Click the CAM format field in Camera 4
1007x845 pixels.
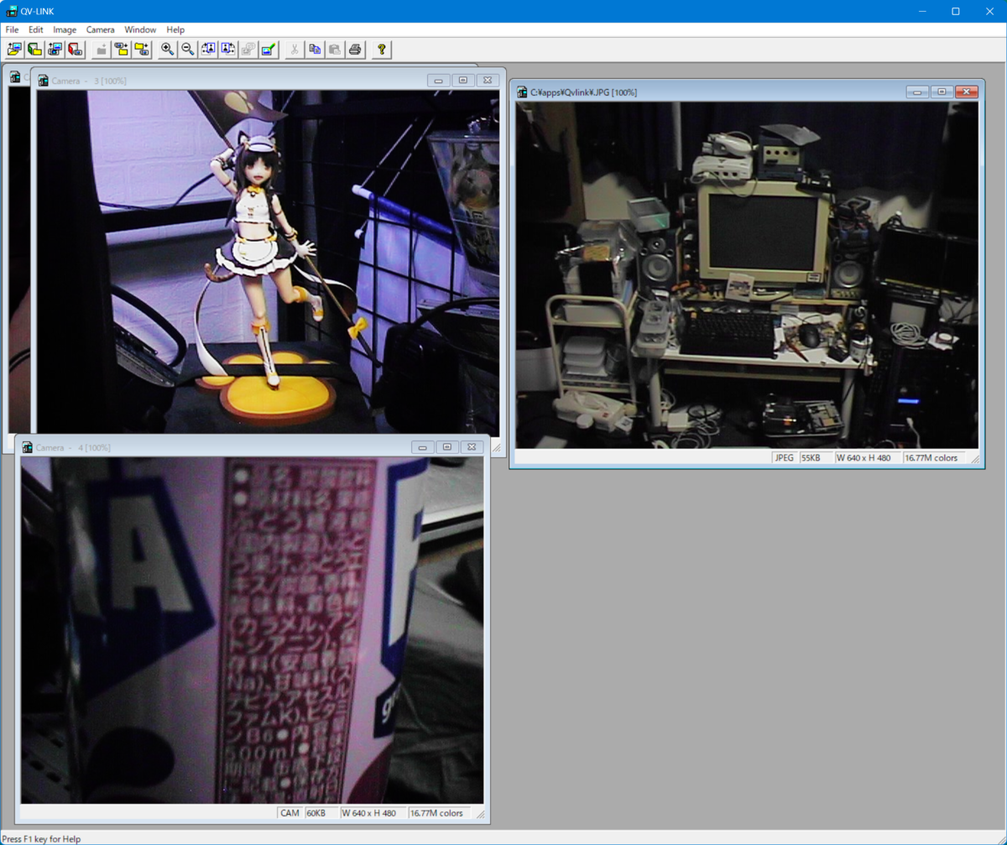coord(290,813)
